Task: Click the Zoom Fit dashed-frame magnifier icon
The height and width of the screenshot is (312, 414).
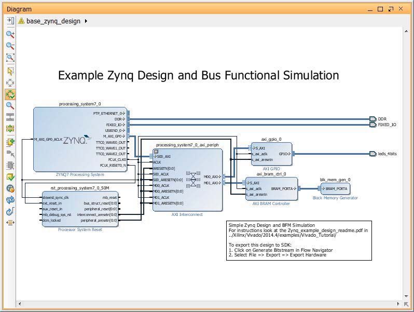Action: pos(10,57)
